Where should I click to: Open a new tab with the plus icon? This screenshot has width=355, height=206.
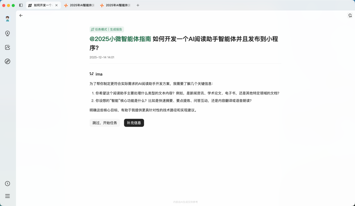point(138,5)
